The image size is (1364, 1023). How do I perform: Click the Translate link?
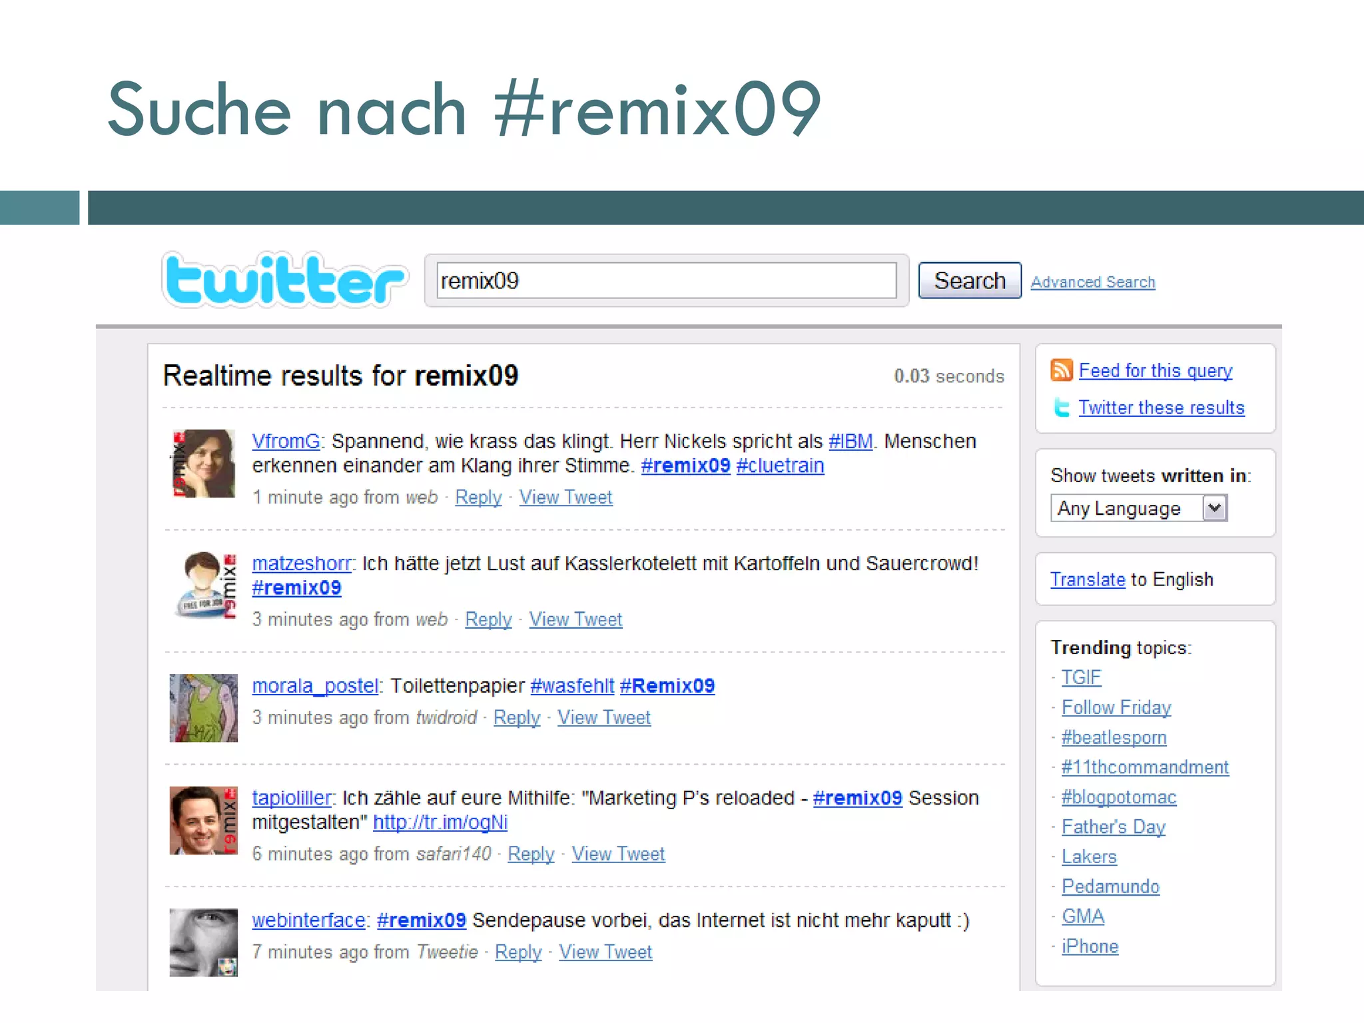[x=1088, y=579]
